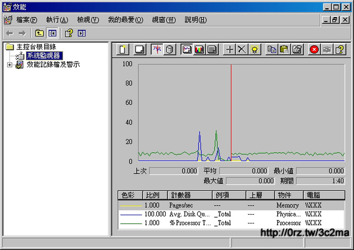The image size is (354, 250).
Task: Open the 說明(H) menu
Action: (x=195, y=20)
